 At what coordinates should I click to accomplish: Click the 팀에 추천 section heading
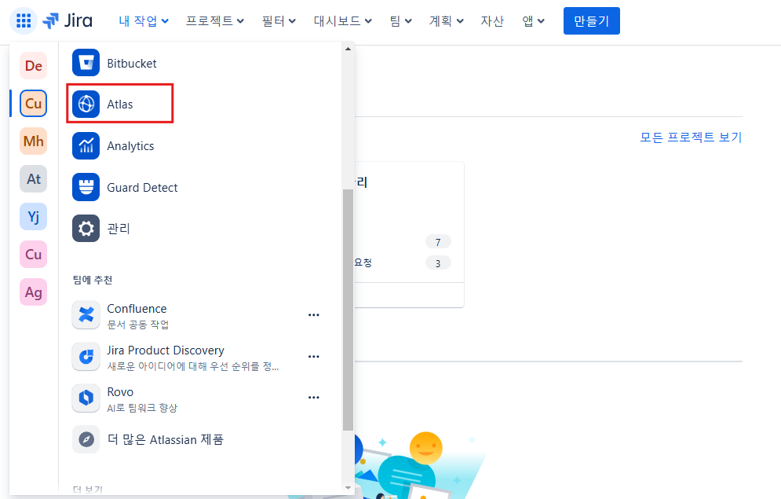[x=93, y=280]
